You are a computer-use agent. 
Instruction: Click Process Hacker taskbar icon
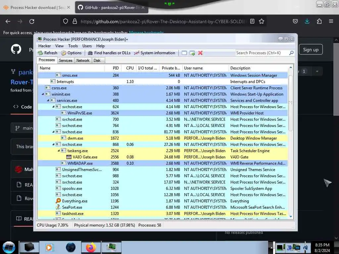click(x=112, y=247)
